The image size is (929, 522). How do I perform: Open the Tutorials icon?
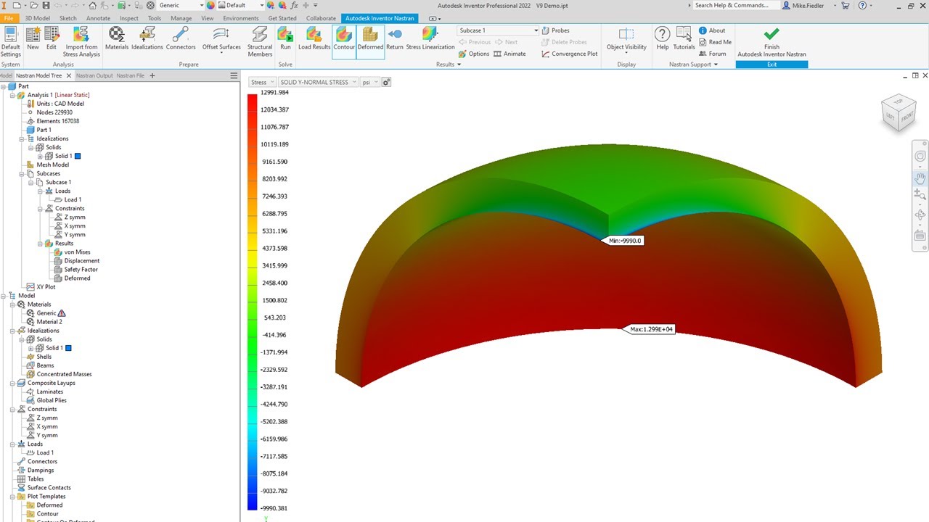point(684,39)
